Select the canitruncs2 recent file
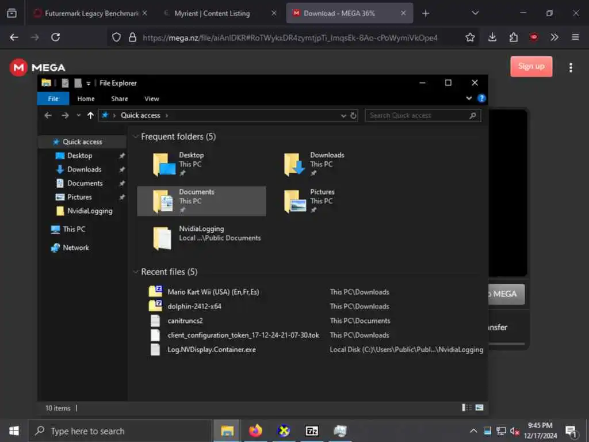589x442 pixels. point(185,321)
